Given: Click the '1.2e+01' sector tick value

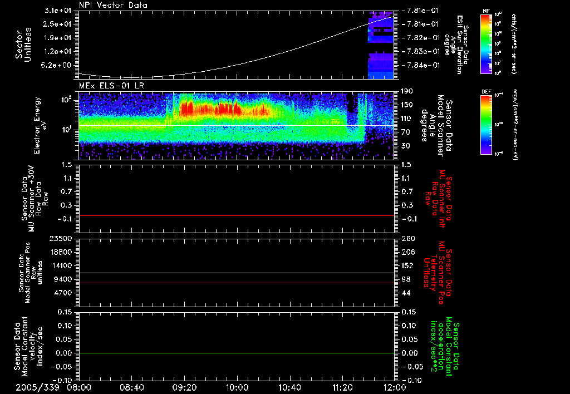Looking at the screenshot, I should pyautogui.click(x=58, y=52).
